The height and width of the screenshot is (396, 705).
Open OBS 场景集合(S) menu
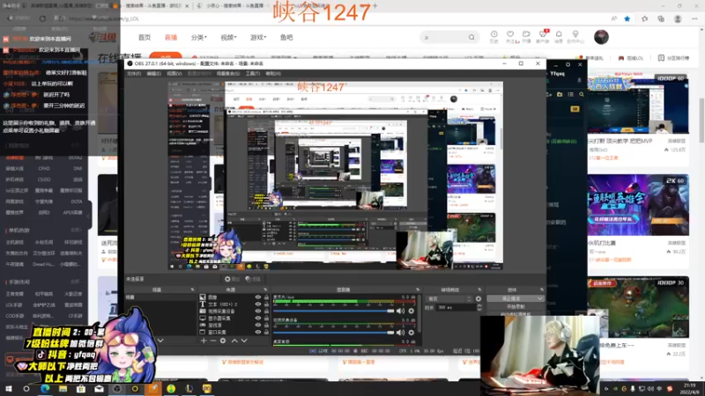tap(228, 74)
